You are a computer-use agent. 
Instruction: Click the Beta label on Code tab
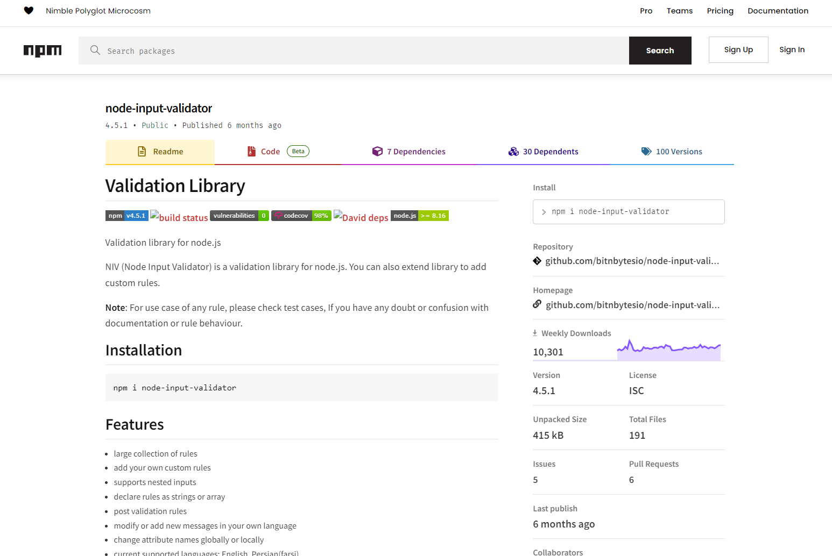click(x=298, y=151)
